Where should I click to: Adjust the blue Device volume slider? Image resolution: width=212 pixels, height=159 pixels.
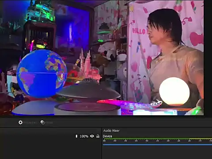[x=157, y=145]
